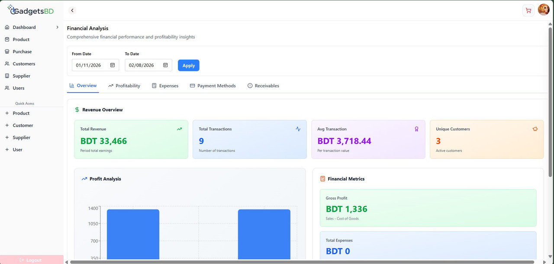Open the Payment Methods tab
Image resolution: width=554 pixels, height=264 pixels.
213,86
